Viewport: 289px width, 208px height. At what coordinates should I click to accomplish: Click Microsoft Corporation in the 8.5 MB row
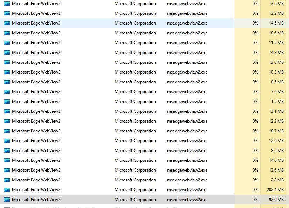(135, 82)
